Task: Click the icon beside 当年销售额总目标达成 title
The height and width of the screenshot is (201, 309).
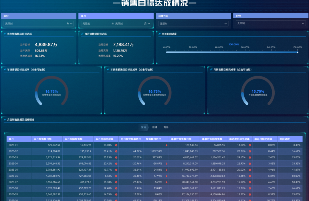Action: [x=5, y=34]
